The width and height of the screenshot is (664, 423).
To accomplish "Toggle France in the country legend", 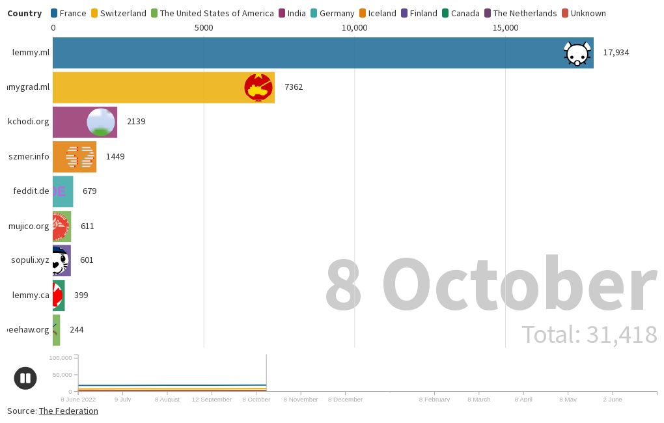I will 68,13.
